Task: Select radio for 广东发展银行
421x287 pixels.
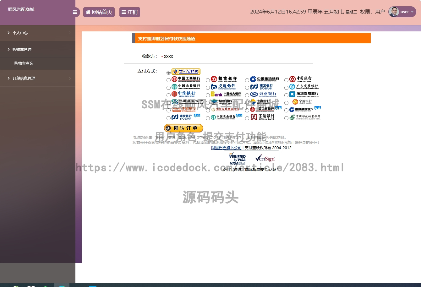Action: coord(287,88)
